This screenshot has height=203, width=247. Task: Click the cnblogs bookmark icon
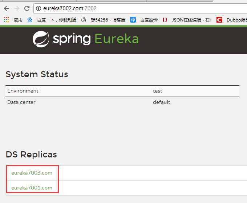tap(84, 20)
